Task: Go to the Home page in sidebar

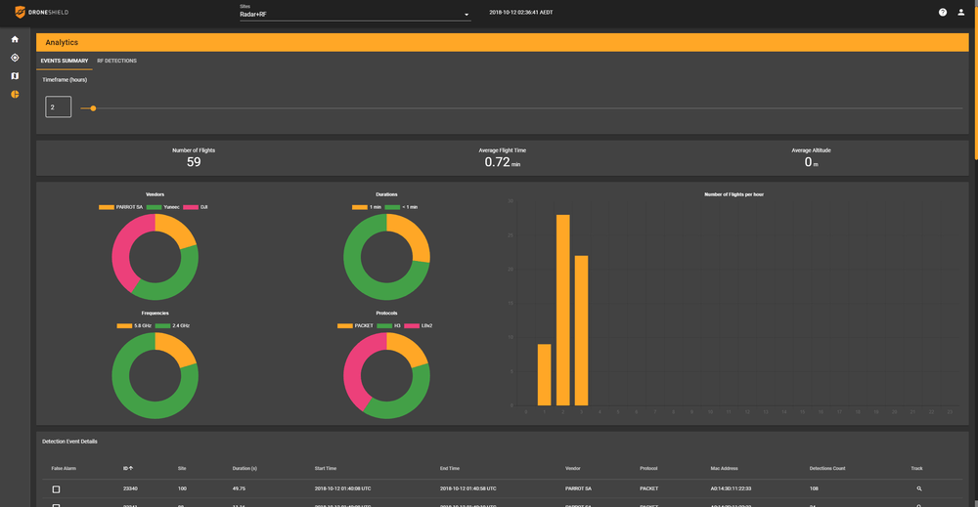Action: [x=15, y=39]
